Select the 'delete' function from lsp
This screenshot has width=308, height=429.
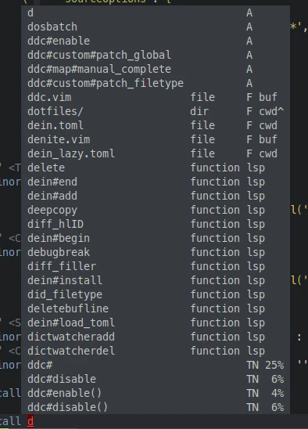(156, 168)
